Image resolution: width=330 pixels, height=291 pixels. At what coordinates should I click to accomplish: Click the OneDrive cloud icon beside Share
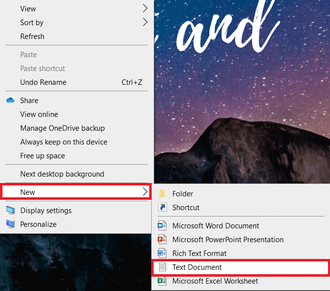10,101
